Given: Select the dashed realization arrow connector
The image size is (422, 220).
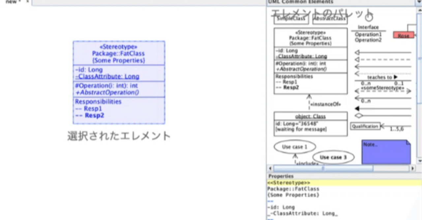Looking at the screenshot, I should (x=382, y=59).
